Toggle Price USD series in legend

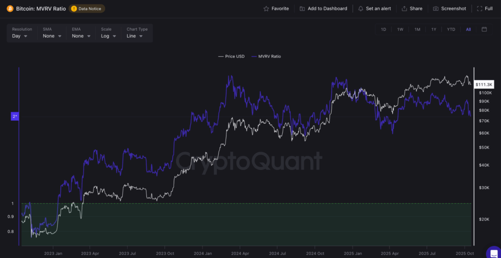pyautogui.click(x=231, y=57)
